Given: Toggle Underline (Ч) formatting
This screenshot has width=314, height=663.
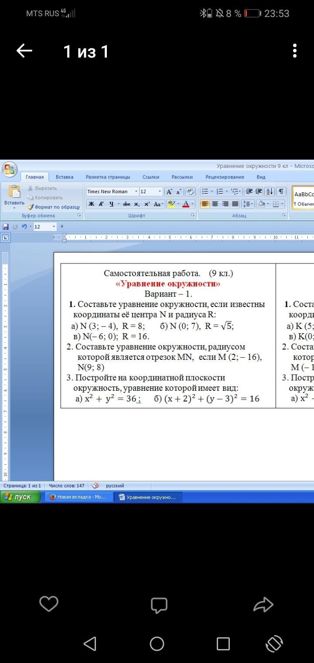Looking at the screenshot, I should click(111, 204).
